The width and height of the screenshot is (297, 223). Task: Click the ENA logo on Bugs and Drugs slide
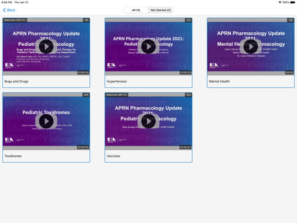pos(9,65)
